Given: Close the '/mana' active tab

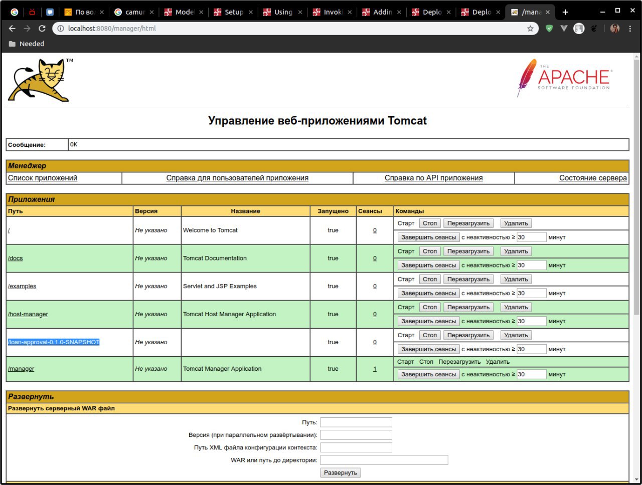Looking at the screenshot, I should (547, 12).
